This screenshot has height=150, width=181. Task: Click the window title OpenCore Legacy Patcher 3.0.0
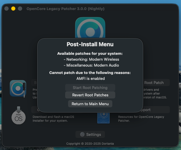[65, 9]
